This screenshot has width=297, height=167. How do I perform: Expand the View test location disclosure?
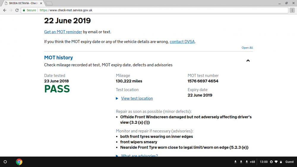pyautogui.click(x=137, y=98)
